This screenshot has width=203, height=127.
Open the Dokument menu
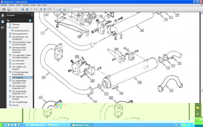pos(26,5)
